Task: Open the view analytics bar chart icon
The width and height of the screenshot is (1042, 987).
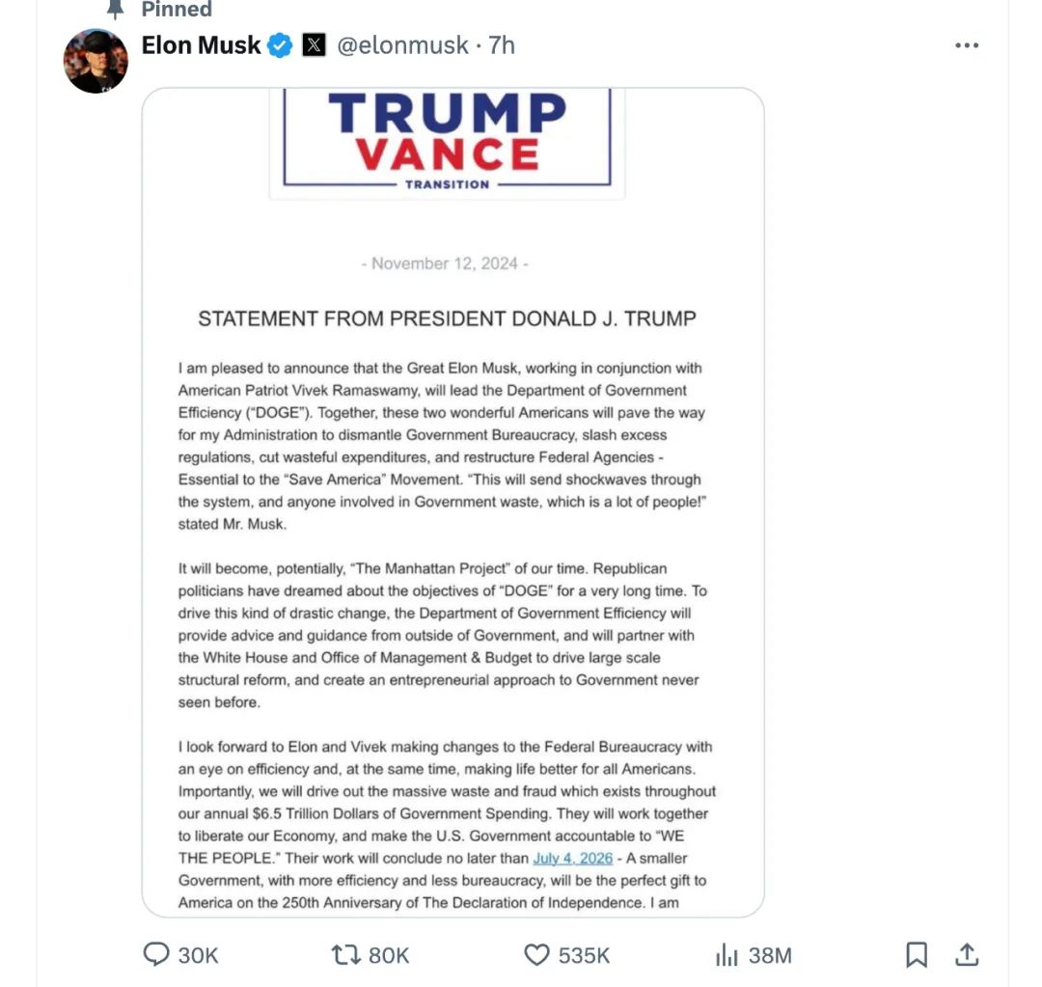Action: click(x=727, y=954)
